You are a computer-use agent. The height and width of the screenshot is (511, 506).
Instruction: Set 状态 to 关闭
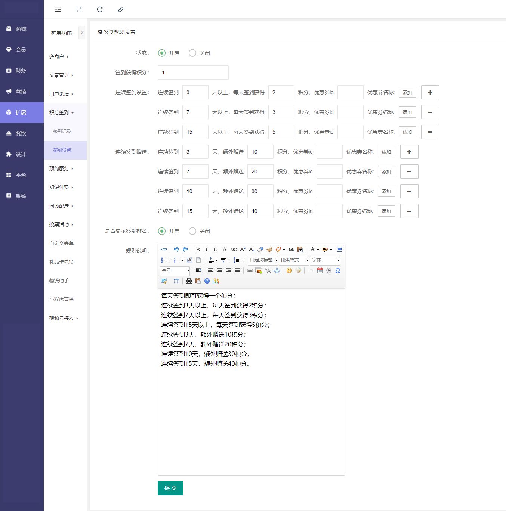point(192,53)
